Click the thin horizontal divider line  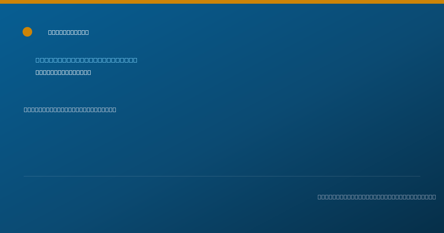click(222, 176)
